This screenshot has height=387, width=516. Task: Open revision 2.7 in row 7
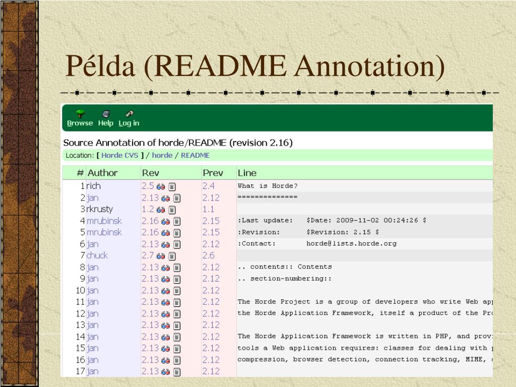pos(148,255)
